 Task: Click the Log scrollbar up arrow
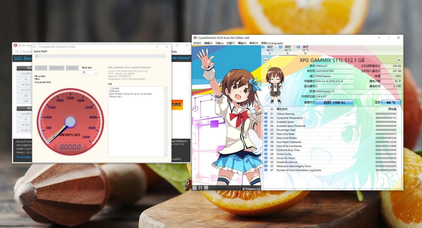pyautogui.click(x=165, y=88)
